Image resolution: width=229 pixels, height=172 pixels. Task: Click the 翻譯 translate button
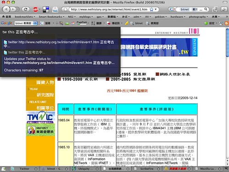click(97, 23)
